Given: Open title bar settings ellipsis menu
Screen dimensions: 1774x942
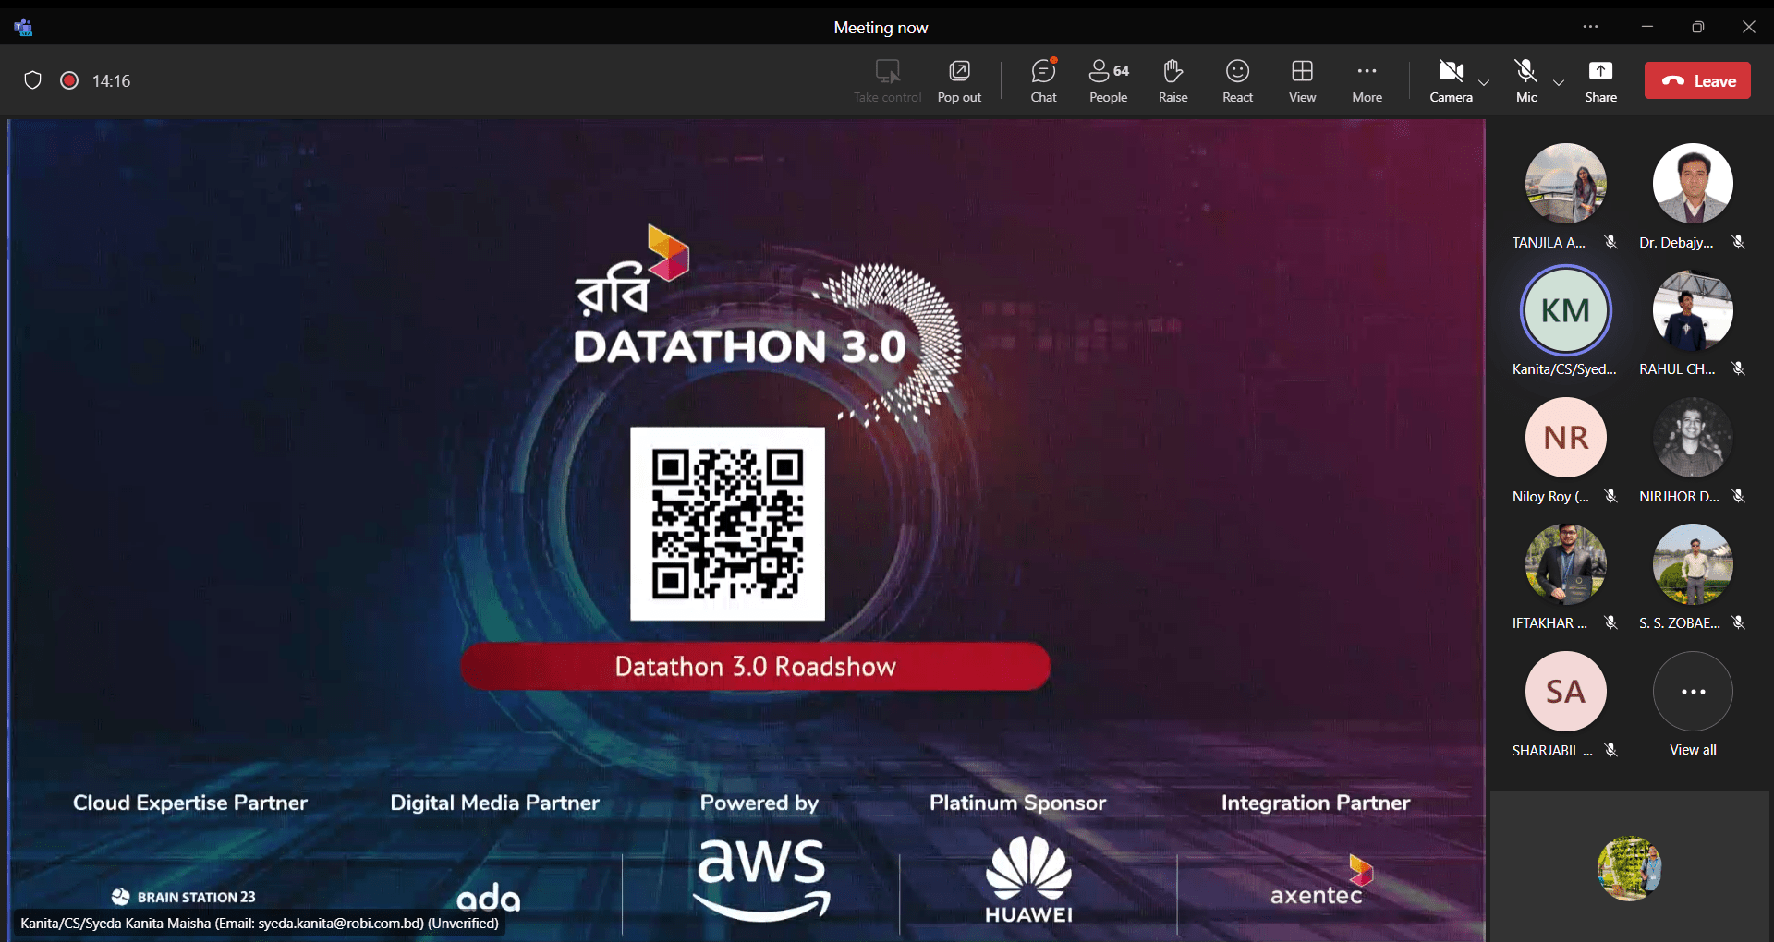Looking at the screenshot, I should [x=1590, y=27].
